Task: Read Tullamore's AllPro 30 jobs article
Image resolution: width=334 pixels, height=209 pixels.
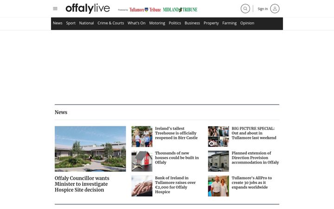Action: (x=252, y=183)
